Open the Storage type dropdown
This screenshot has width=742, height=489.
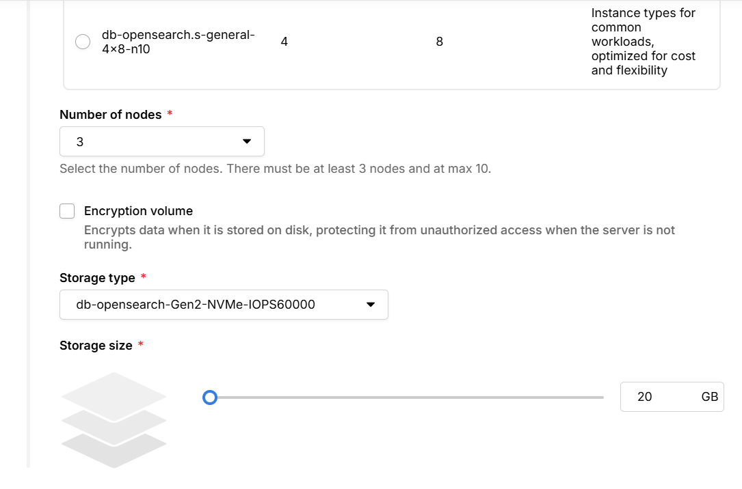pos(223,305)
